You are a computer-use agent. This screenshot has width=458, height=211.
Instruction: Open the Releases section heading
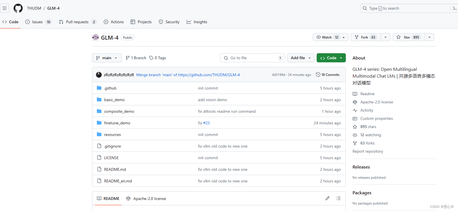(361, 167)
